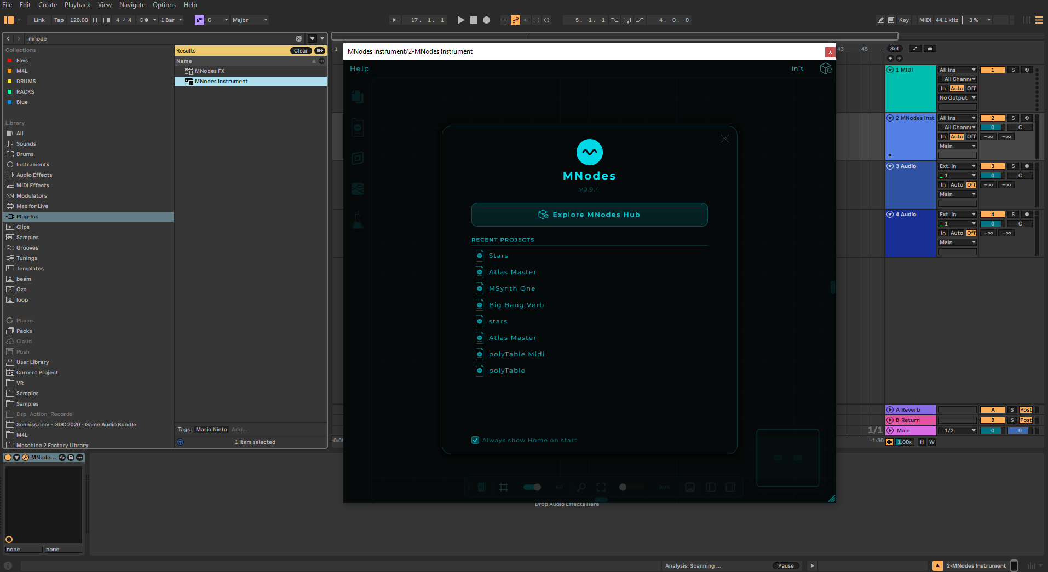
Task: Click browser forward navigation arrow
Action: click(19, 39)
